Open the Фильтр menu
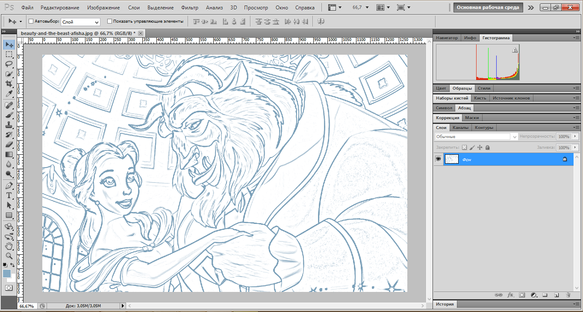The image size is (583, 312). pyautogui.click(x=189, y=8)
